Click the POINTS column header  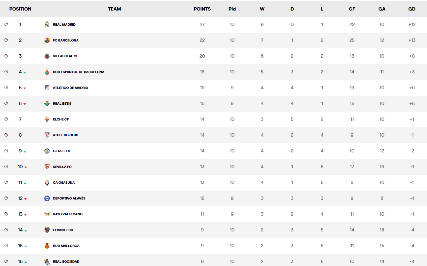click(x=202, y=9)
